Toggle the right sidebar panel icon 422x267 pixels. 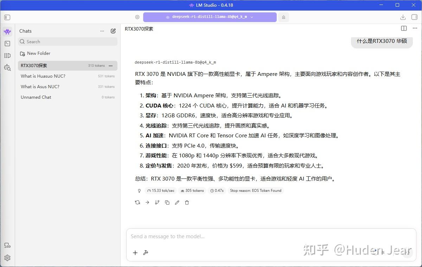(415, 17)
